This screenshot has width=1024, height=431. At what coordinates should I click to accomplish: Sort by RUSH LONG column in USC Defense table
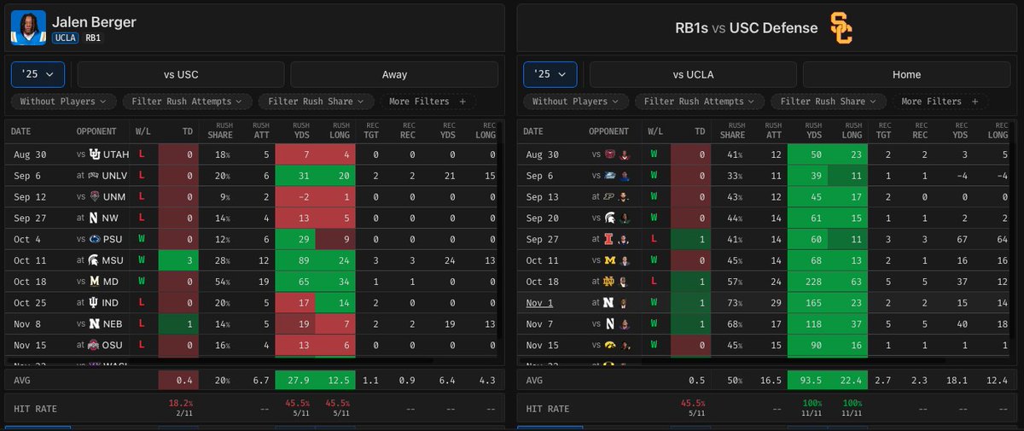point(852,132)
